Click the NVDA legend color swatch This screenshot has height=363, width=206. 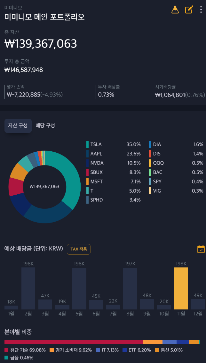tap(88, 163)
